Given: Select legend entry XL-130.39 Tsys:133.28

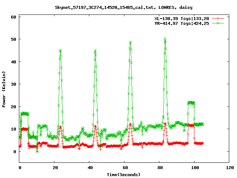Looking at the screenshot, I should tap(182, 19).
